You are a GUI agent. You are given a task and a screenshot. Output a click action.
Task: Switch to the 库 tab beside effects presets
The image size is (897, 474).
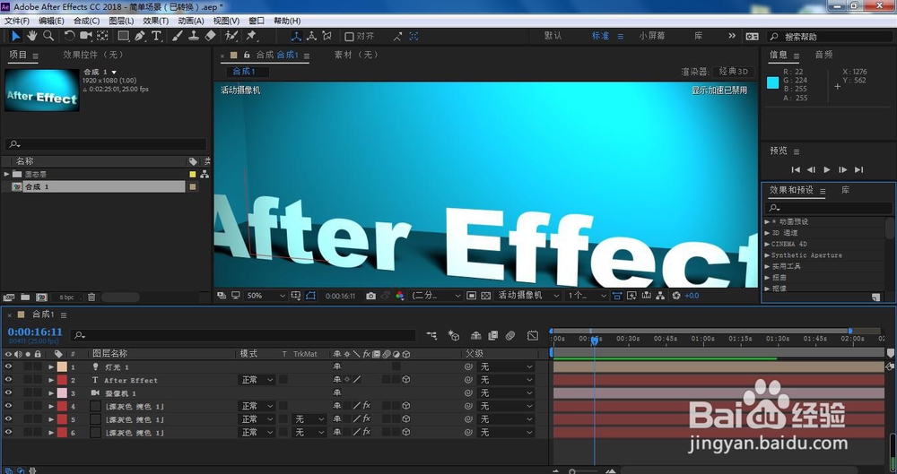pos(845,190)
